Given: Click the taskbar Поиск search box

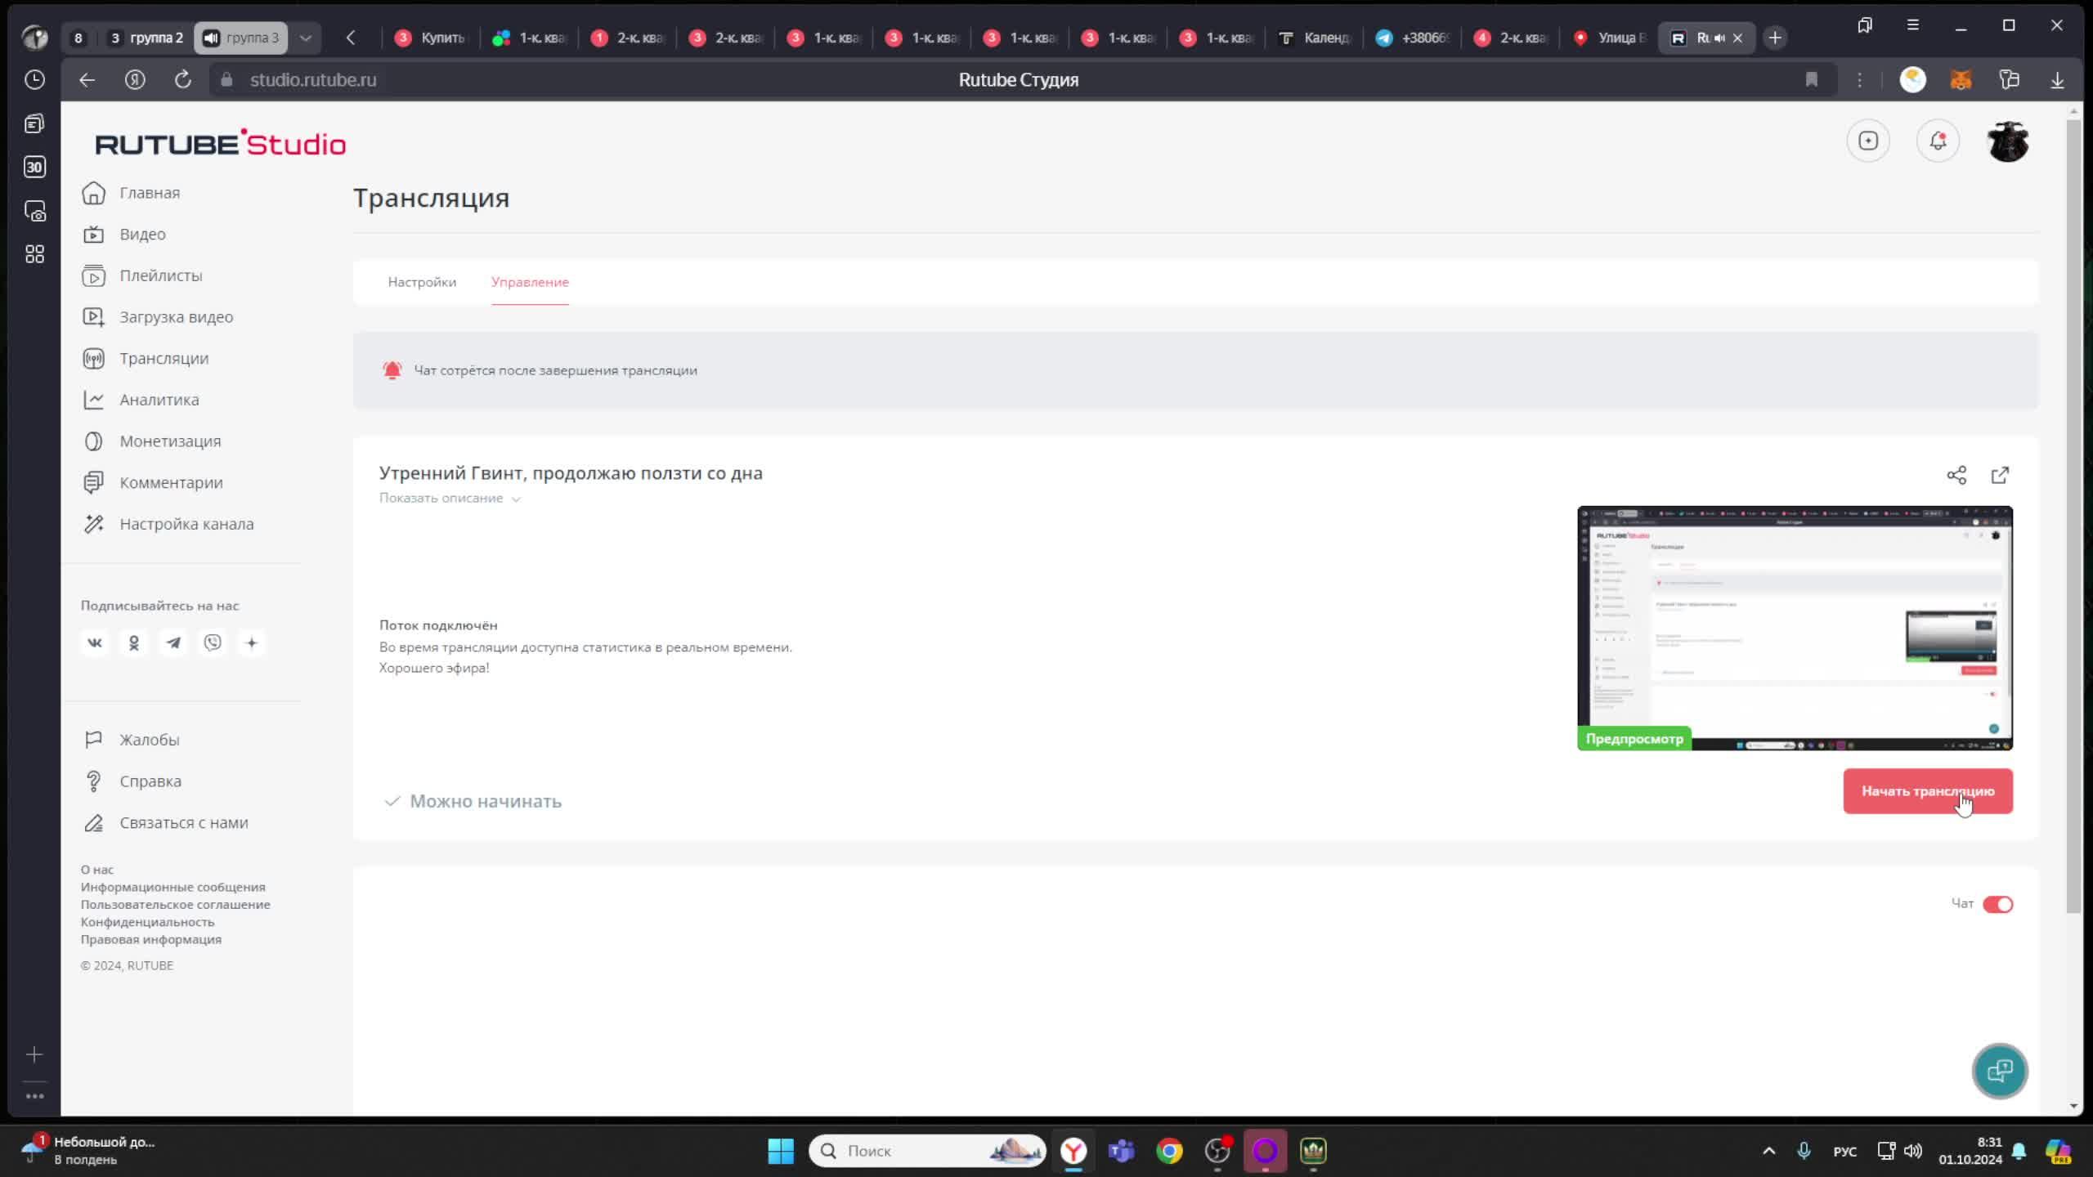Looking at the screenshot, I should [x=927, y=1151].
